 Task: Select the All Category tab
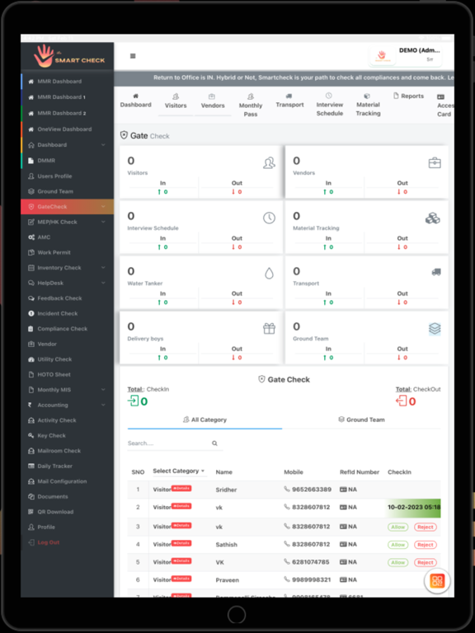click(x=205, y=420)
